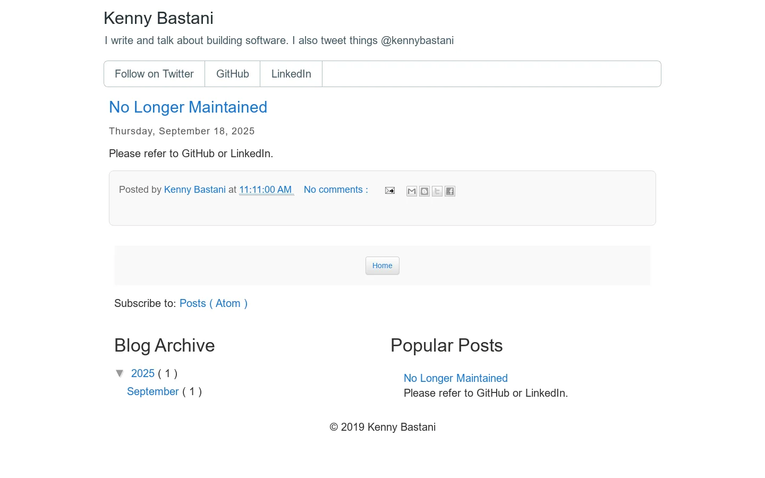Click the Email This Gmail share icon
The image size is (765, 478).
point(412,191)
